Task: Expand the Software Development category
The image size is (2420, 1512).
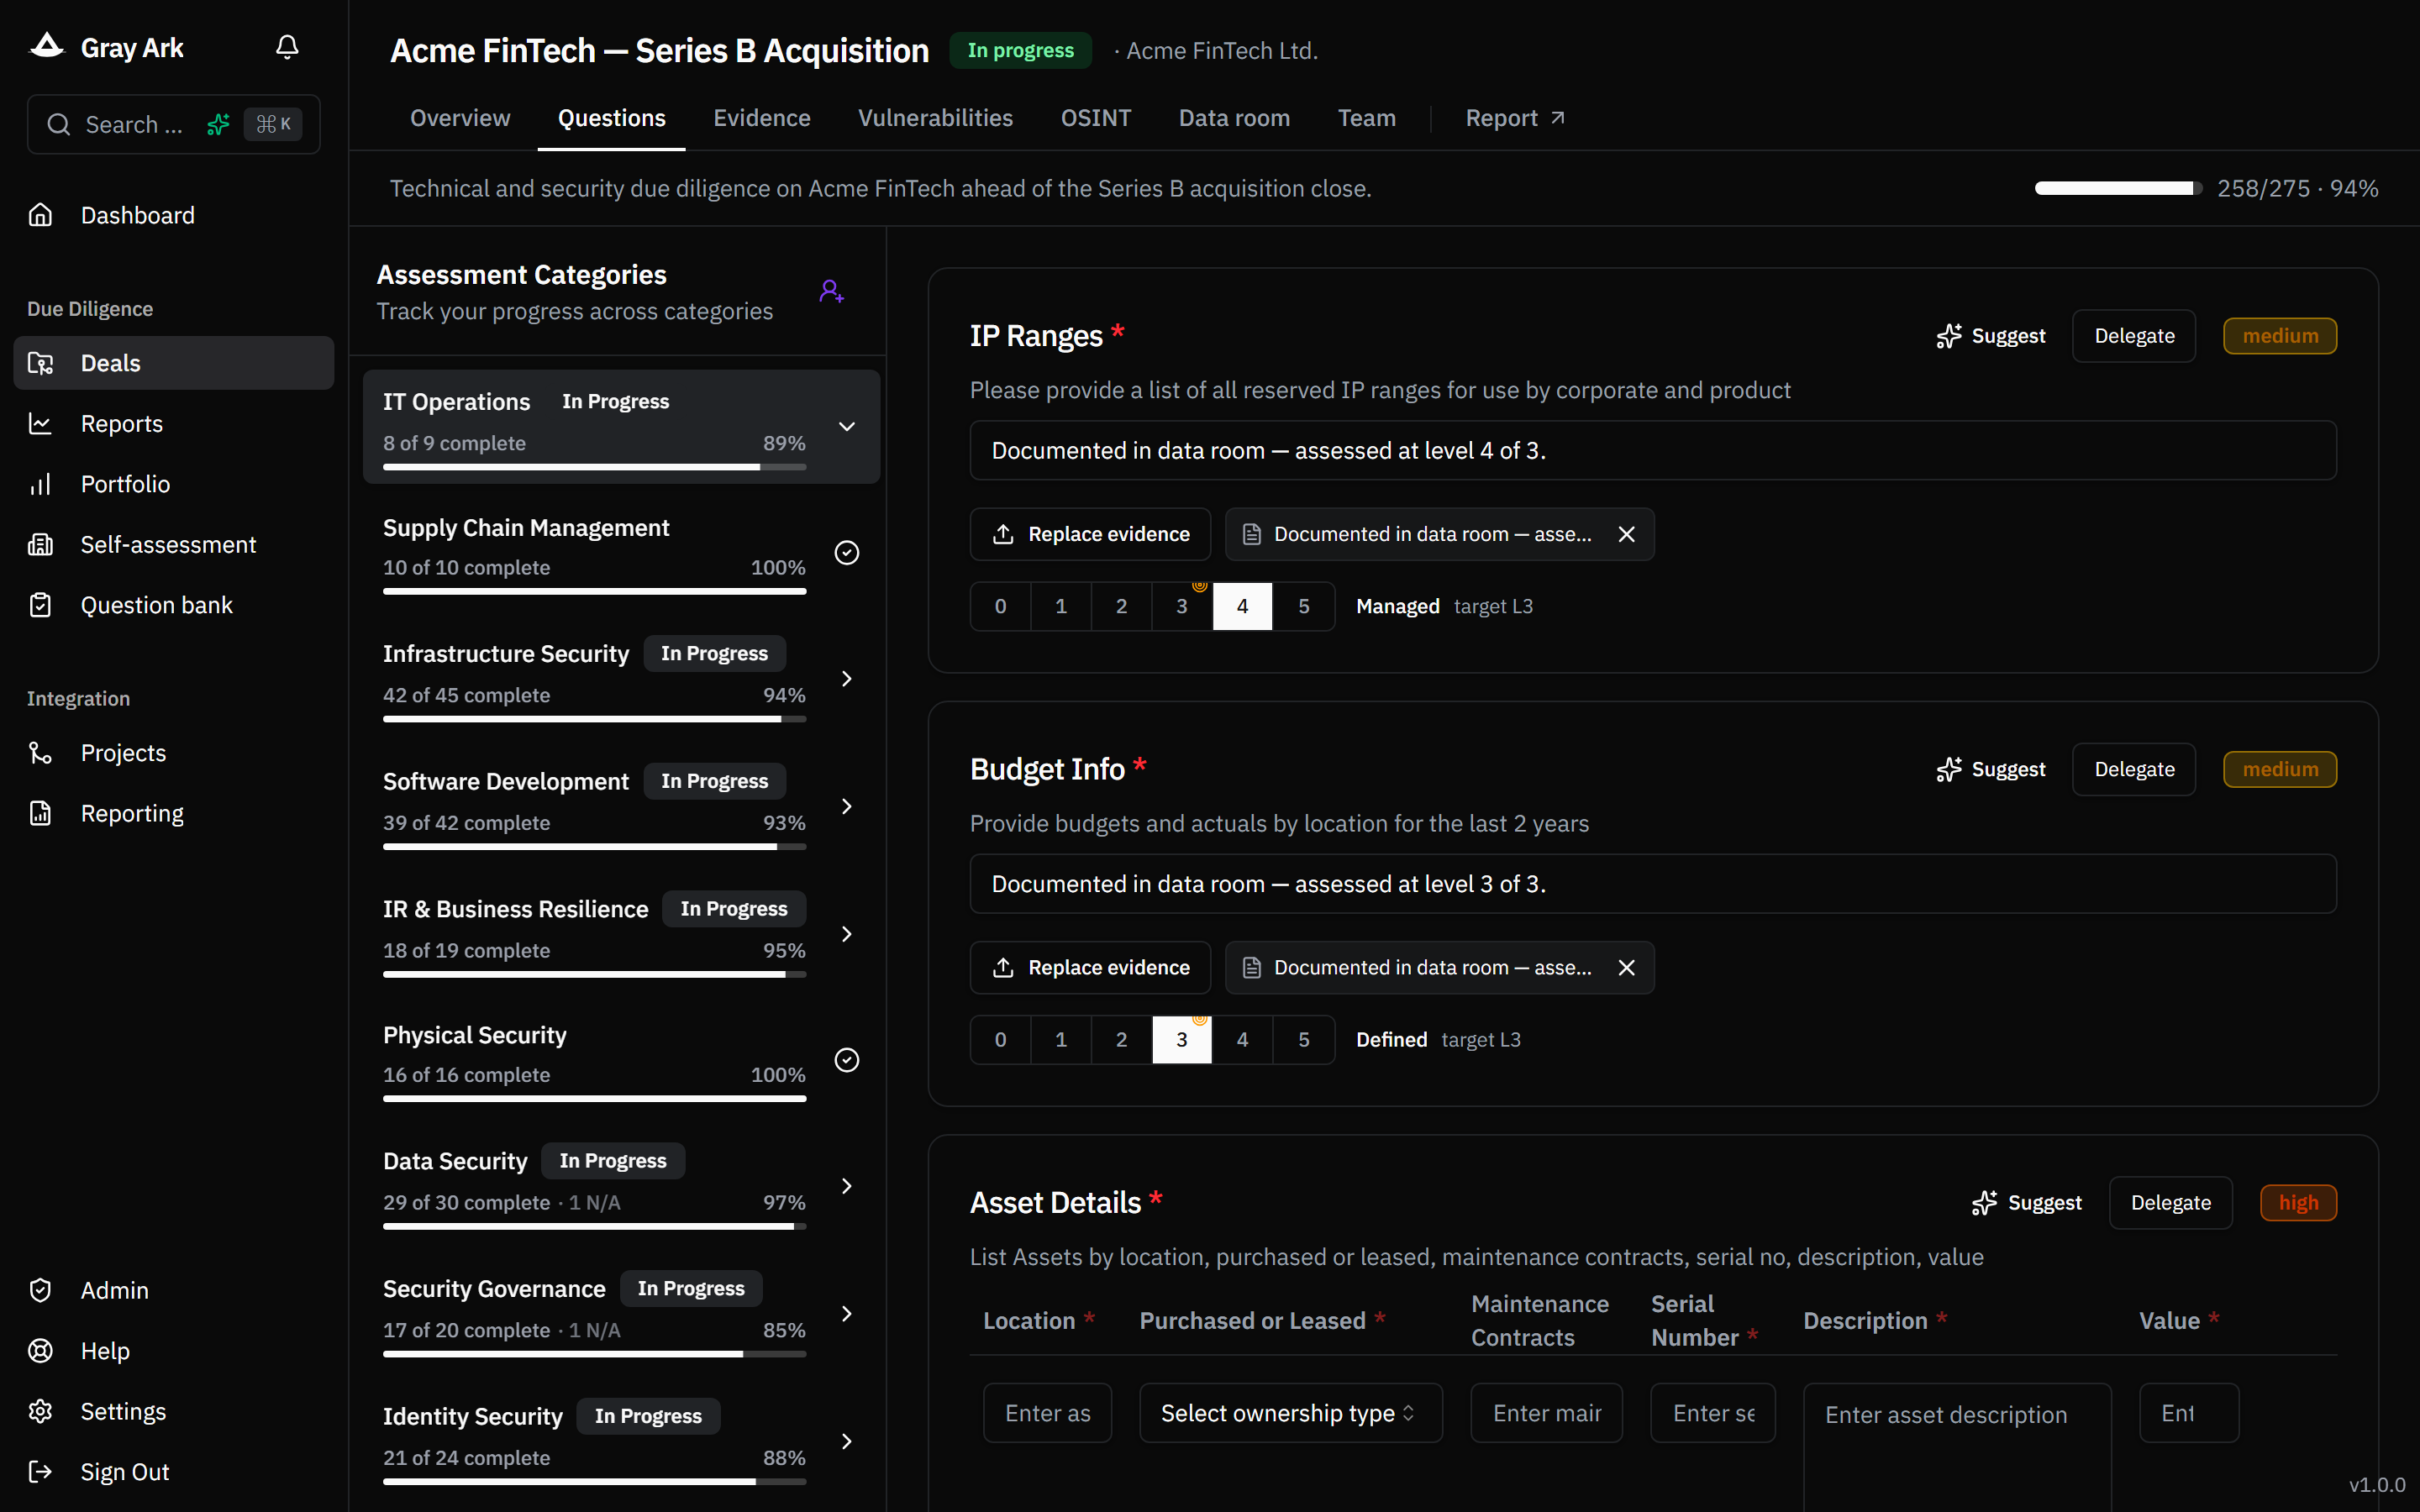Action: pyautogui.click(x=847, y=806)
